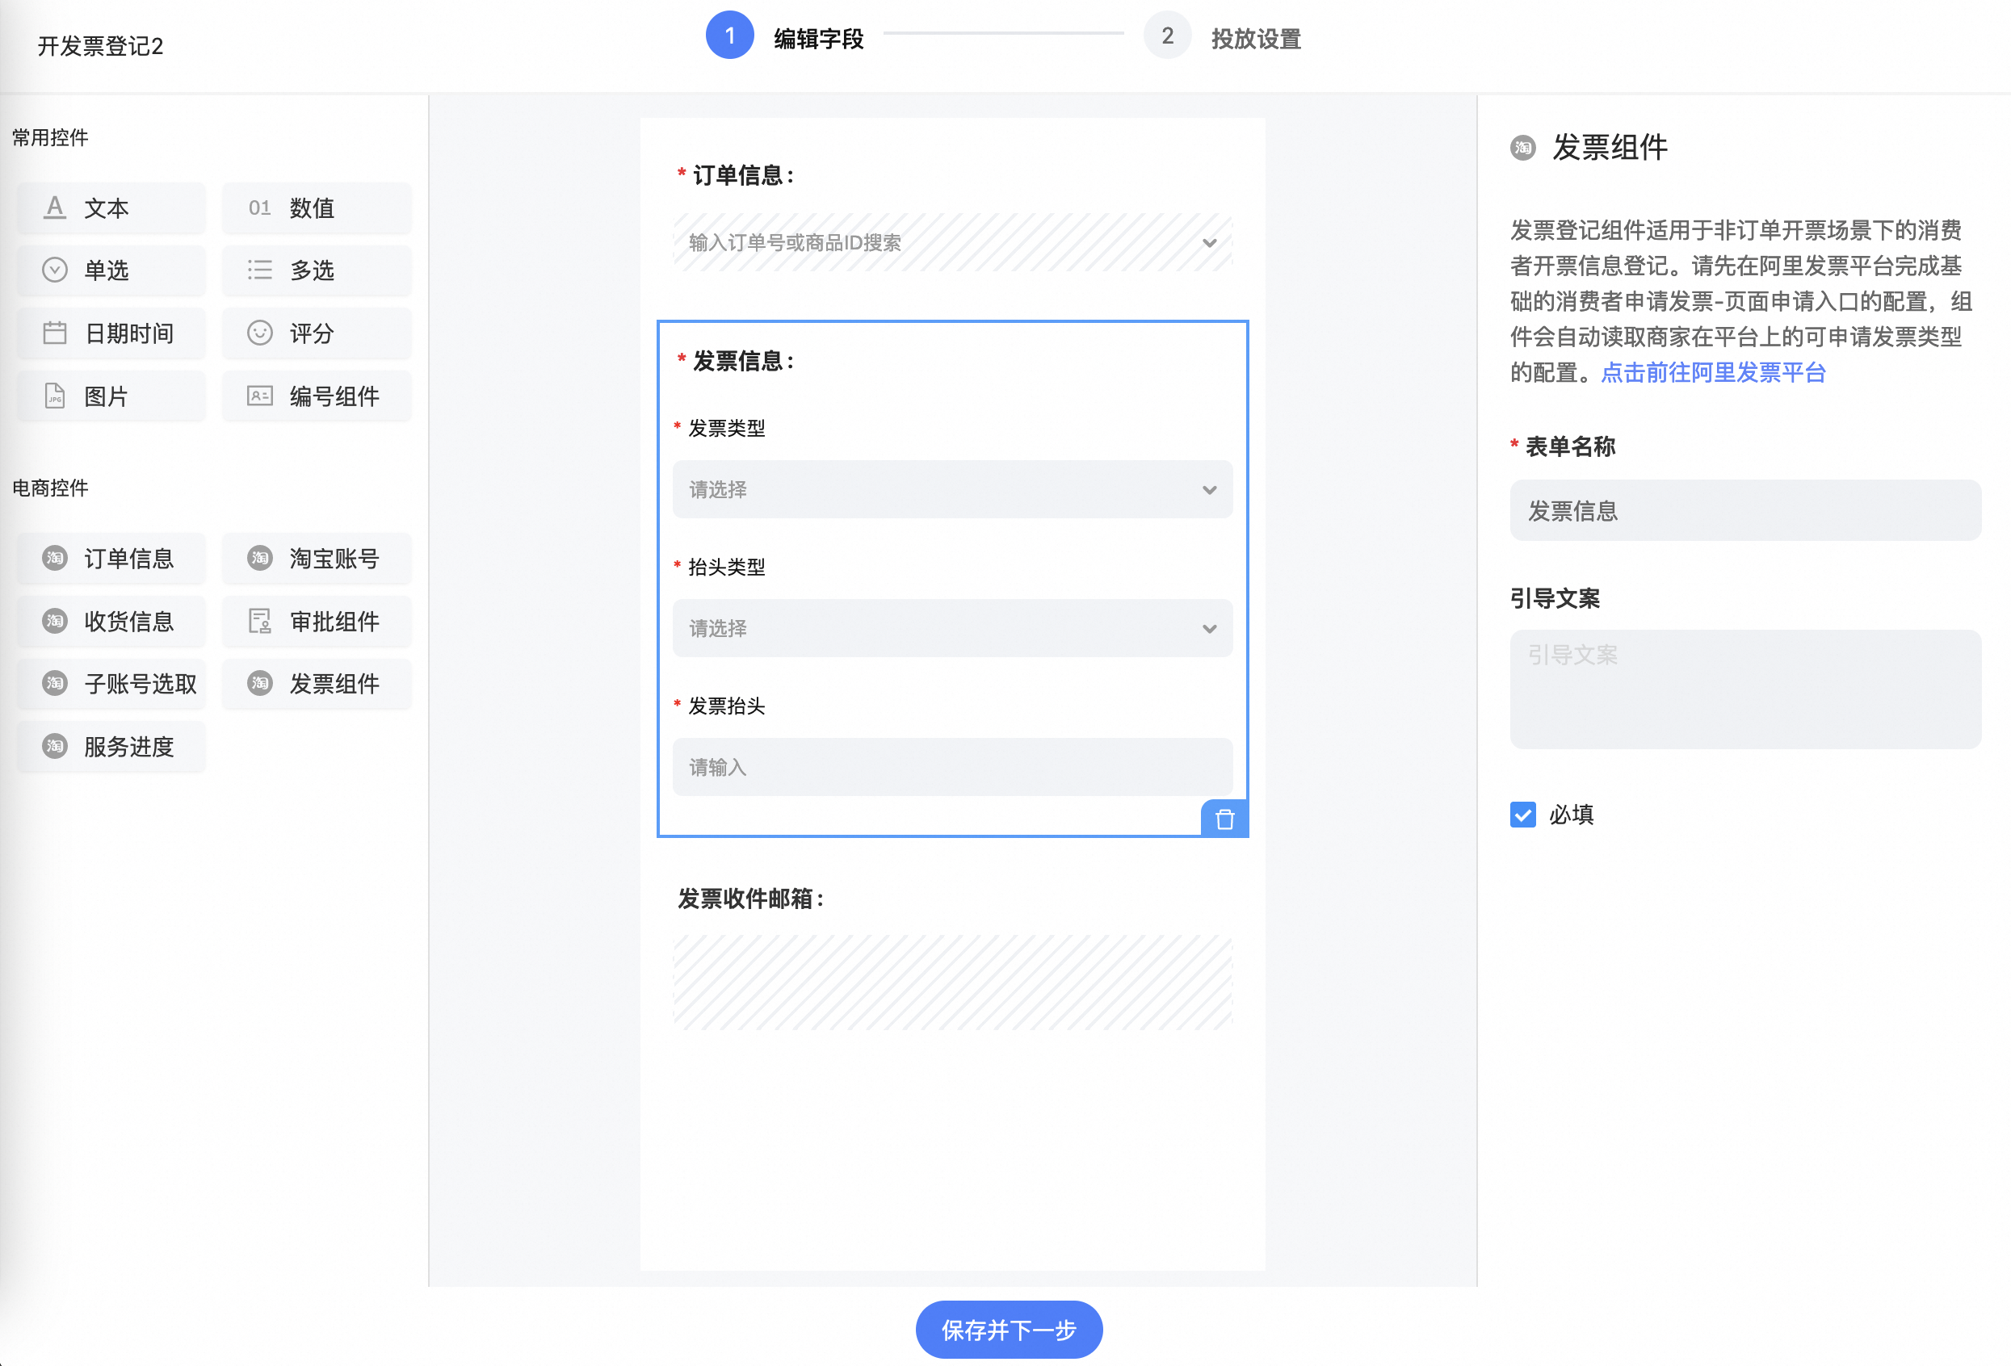Viewport: 2011px width, 1366px height.
Task: Open the 点击前往阿里发票平台 link
Action: pos(1712,373)
